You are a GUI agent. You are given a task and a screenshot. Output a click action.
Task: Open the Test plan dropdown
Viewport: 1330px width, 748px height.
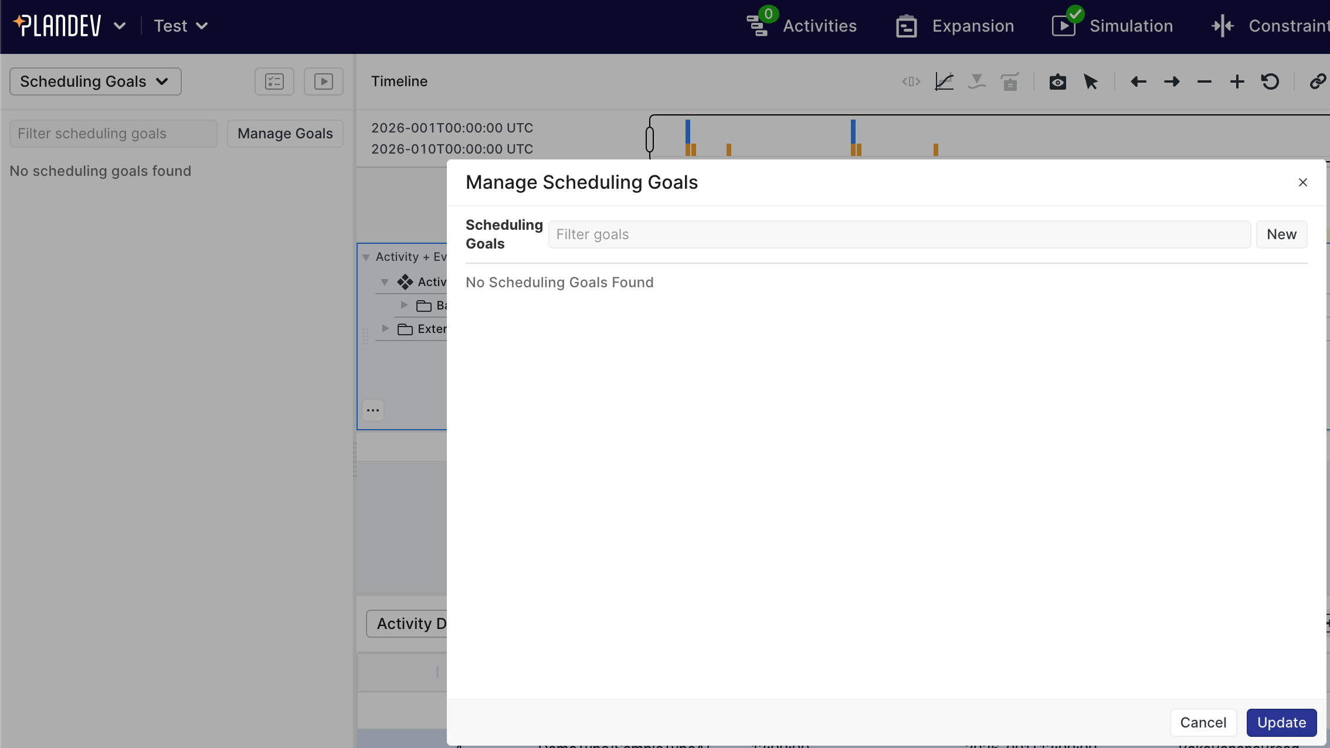coord(180,26)
